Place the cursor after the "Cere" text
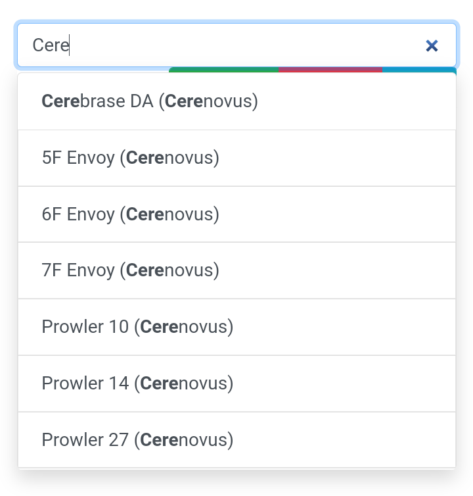 70,45
